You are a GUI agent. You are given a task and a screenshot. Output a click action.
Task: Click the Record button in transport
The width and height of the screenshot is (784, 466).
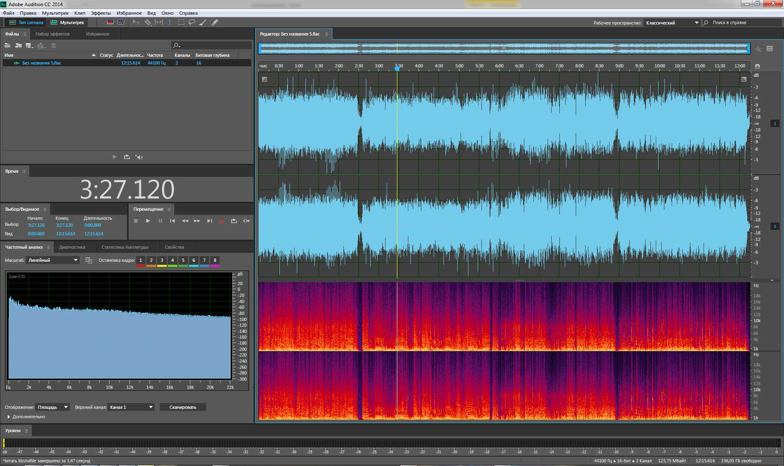(x=221, y=221)
